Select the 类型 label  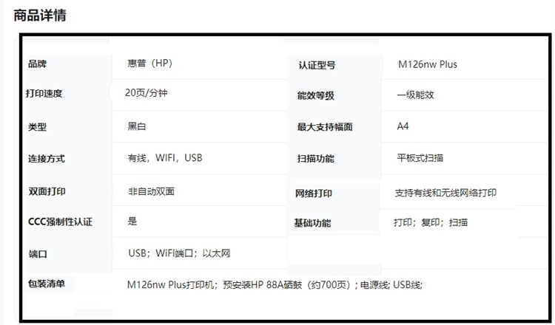point(37,127)
